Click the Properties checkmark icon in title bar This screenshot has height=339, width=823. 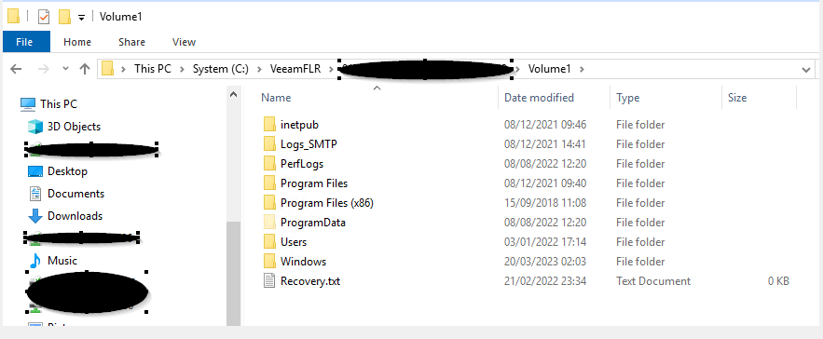pos(44,17)
